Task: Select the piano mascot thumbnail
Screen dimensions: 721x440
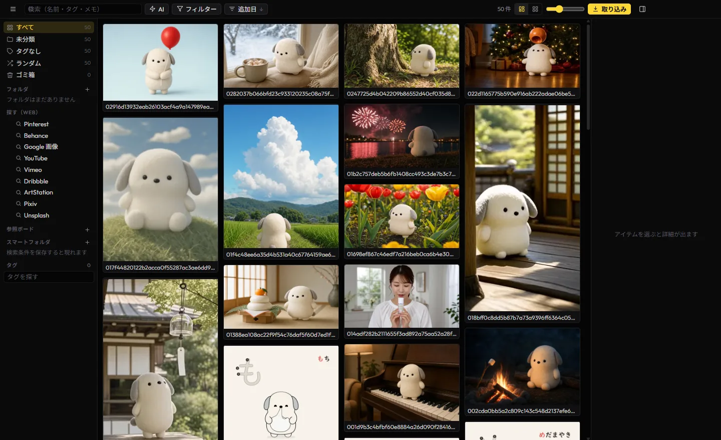Action: point(402,382)
